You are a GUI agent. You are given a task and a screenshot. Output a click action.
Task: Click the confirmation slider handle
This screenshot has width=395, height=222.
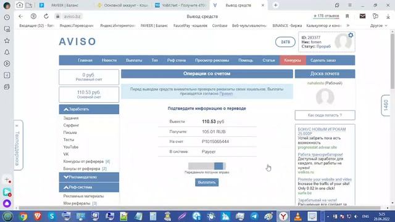[218, 166]
